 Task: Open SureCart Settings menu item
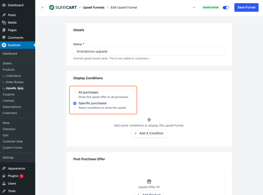8,158
